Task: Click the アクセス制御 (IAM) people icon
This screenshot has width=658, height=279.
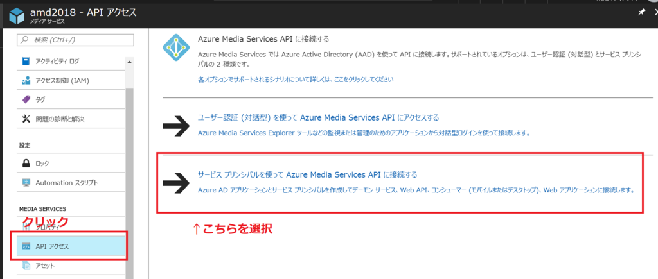Action: click(x=26, y=80)
